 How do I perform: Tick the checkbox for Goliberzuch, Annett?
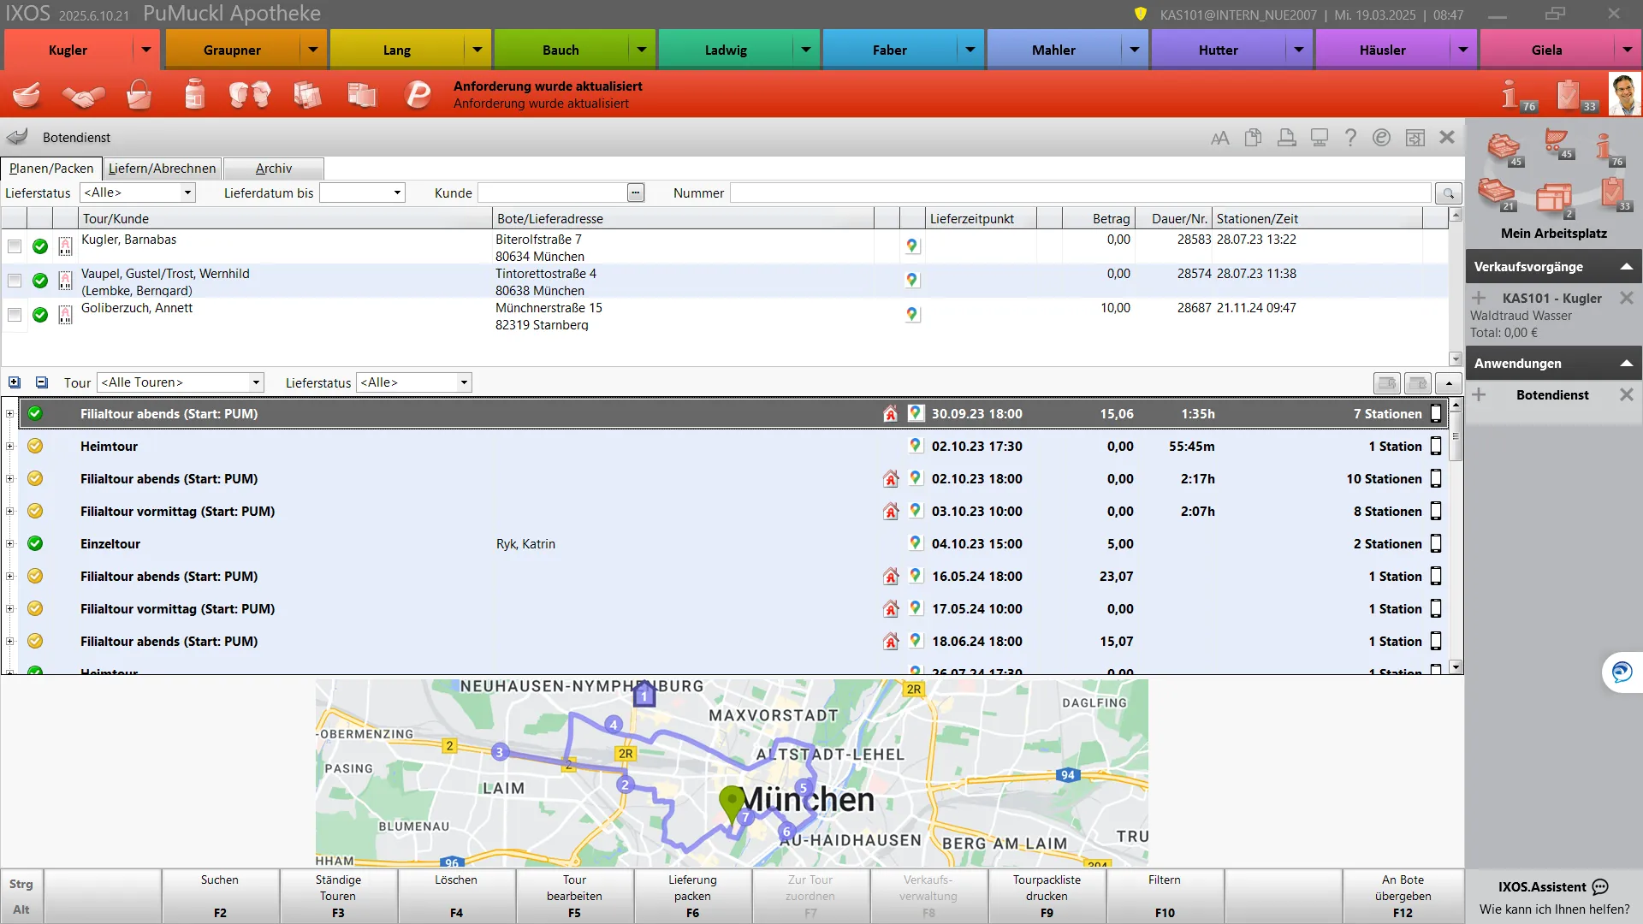[15, 315]
